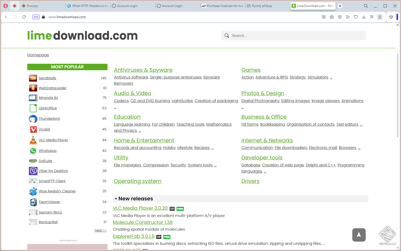401x251 pixels.
Task: Open ExplorerFab 3.0.1.9 release
Action: click(x=133, y=236)
